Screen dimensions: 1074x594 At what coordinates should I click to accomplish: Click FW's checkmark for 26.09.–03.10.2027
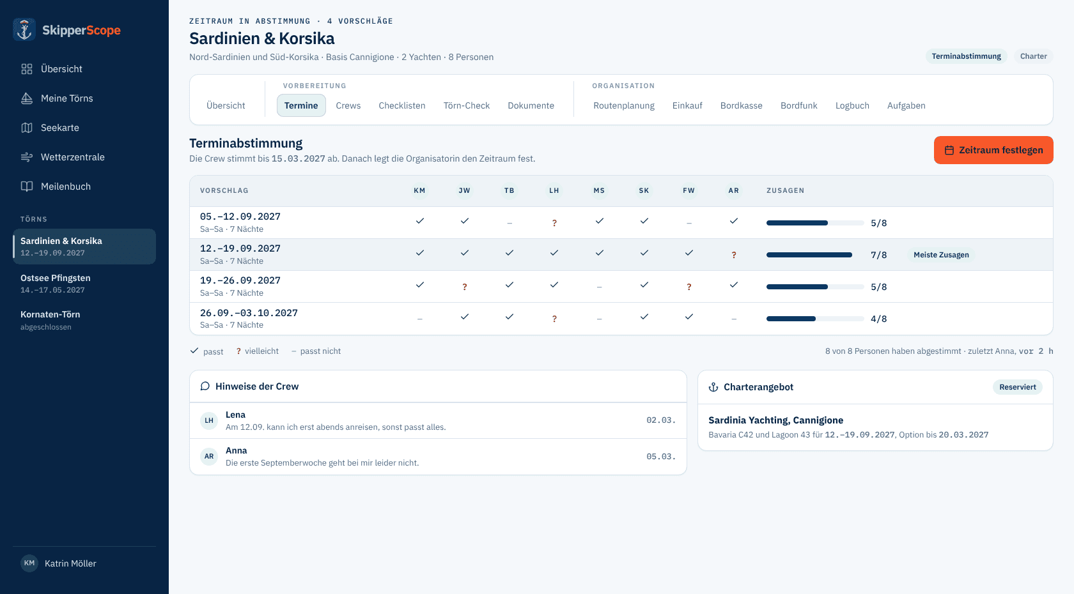(x=689, y=317)
